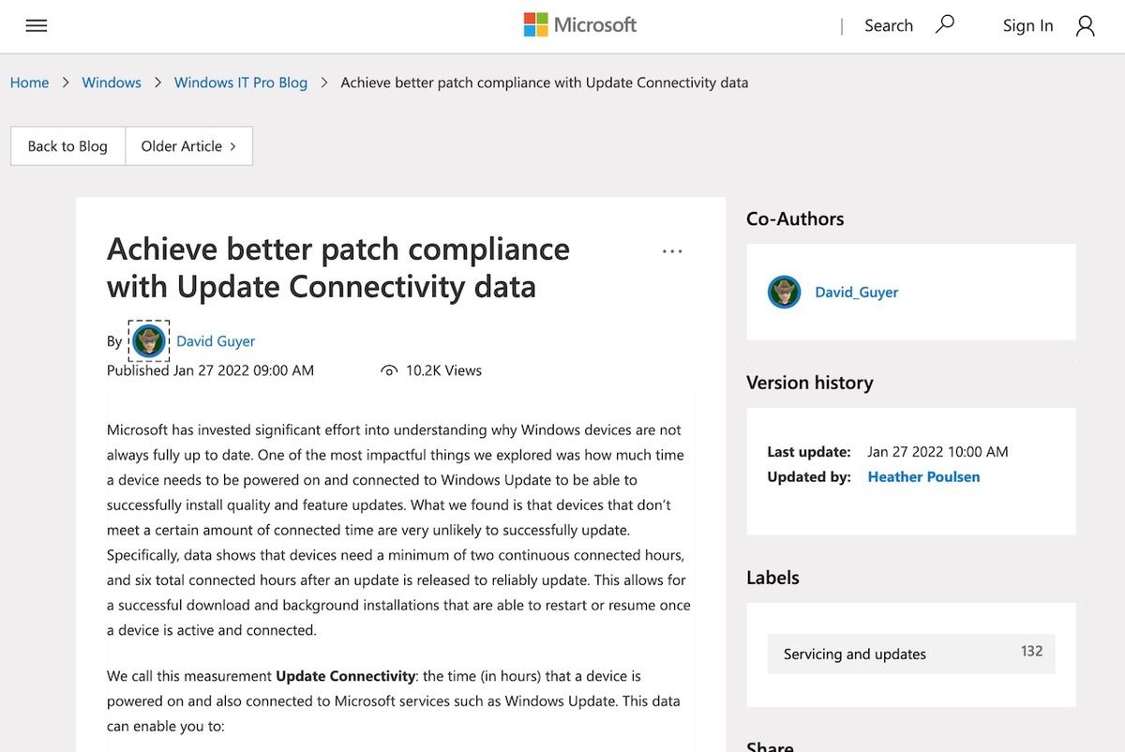This screenshot has height=752, width=1125.
Task: Select the Servicing and updates label
Action: point(911,654)
